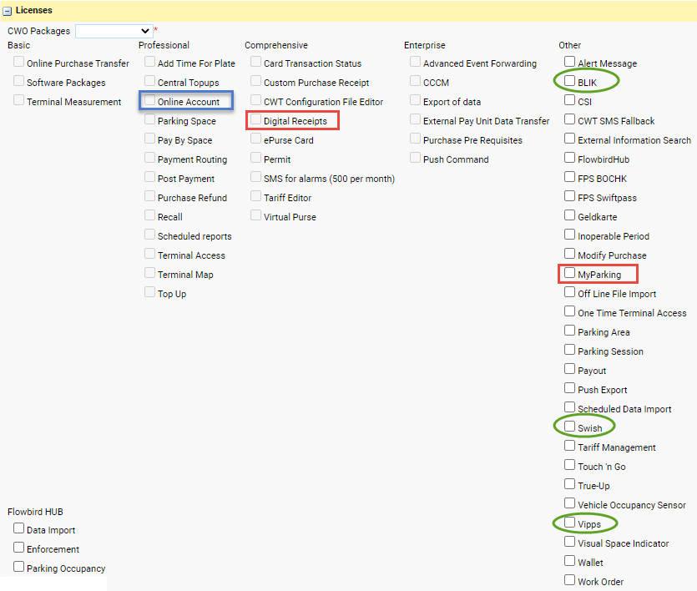Check Card Transaction Status box
697x591 pixels.
tap(255, 61)
